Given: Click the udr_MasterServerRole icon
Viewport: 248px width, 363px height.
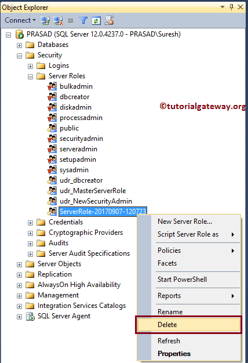Looking at the screenshot, I should tap(52, 191).
